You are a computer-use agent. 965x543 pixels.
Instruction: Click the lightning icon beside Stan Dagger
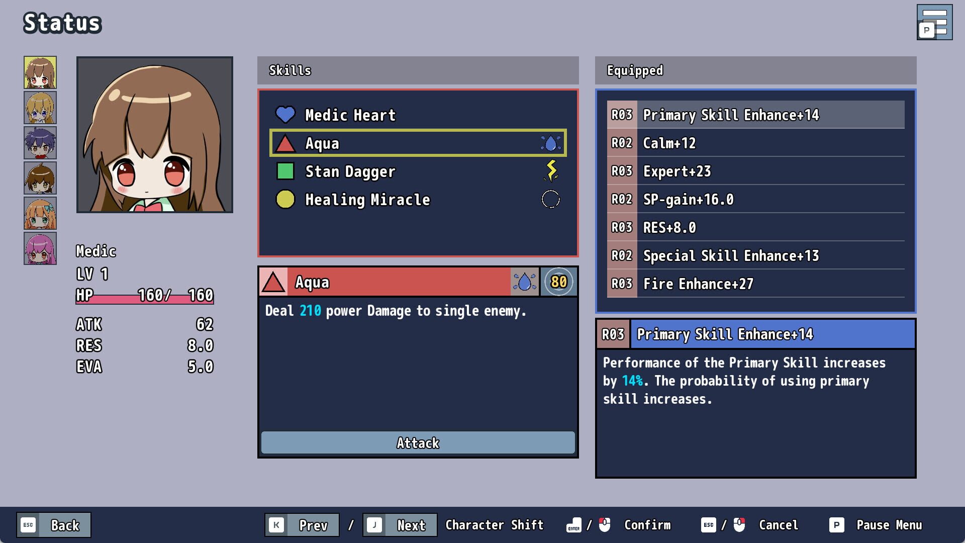coord(550,171)
